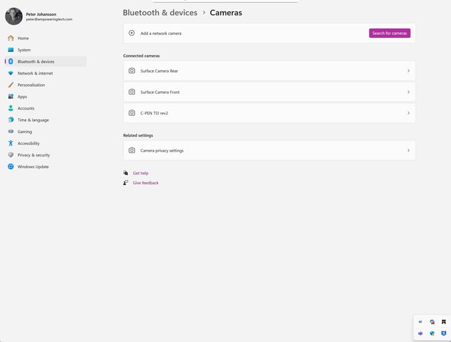
Task: Click the Personalisation paintbrush icon
Action: 11,85
